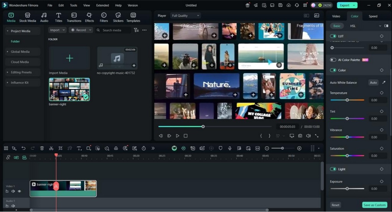Click the Reset button

(x=335, y=205)
